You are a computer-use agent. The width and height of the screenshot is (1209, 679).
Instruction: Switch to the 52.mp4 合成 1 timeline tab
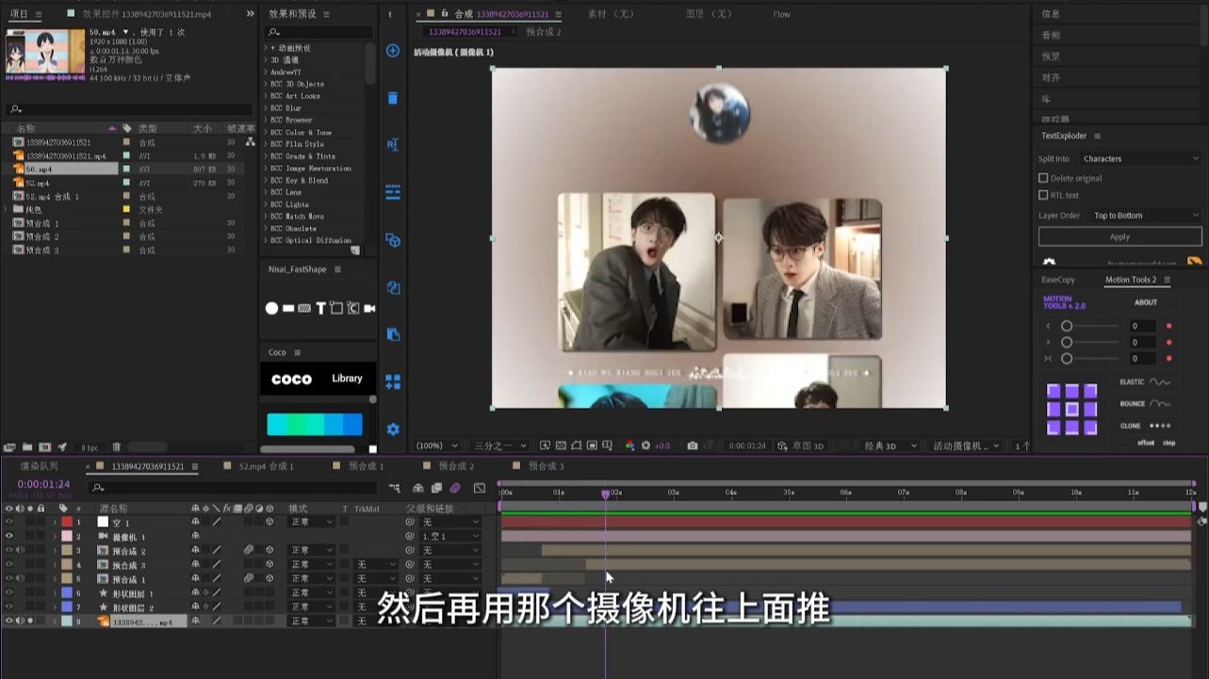(x=266, y=466)
